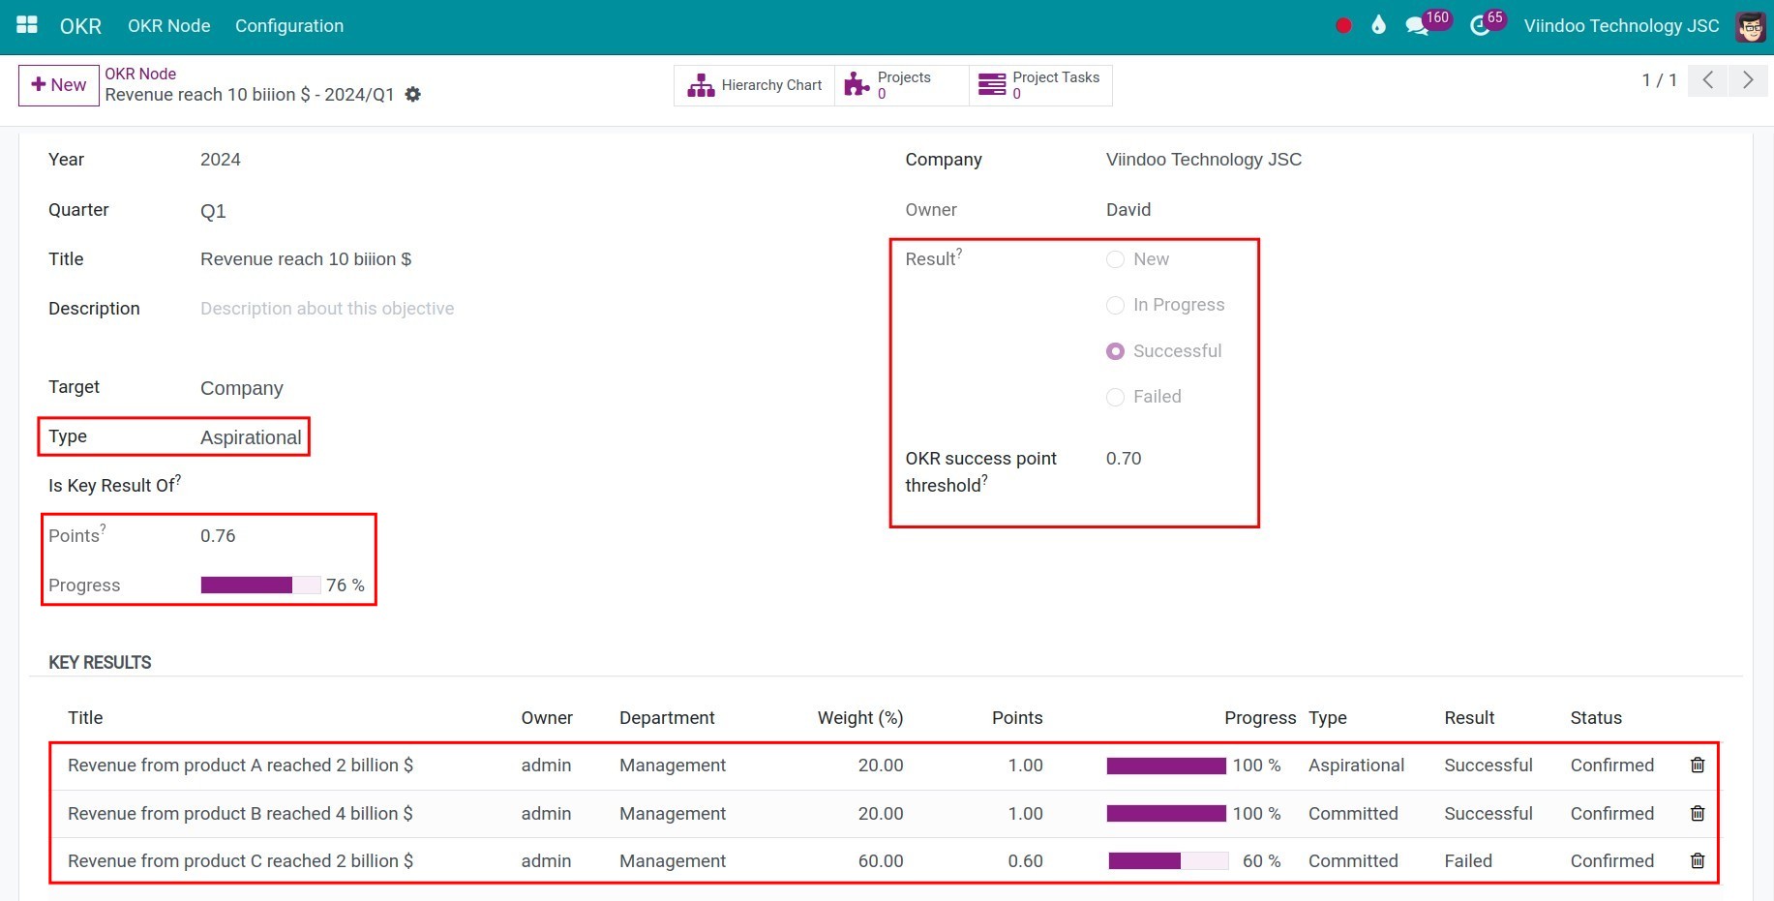1774x901 pixels.
Task: Select the New result radio
Action: 1115,258
